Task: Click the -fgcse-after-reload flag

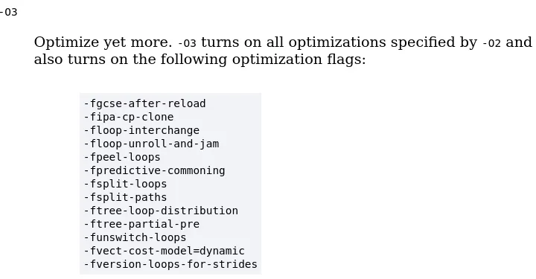Action: pyautogui.click(x=145, y=104)
